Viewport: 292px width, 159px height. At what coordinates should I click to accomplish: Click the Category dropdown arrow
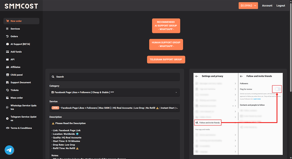(x=176, y=92)
